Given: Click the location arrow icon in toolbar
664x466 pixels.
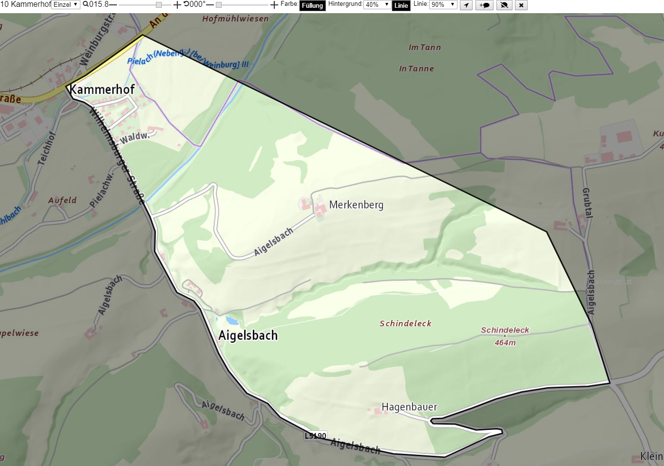Looking at the screenshot, I should [x=466, y=5].
